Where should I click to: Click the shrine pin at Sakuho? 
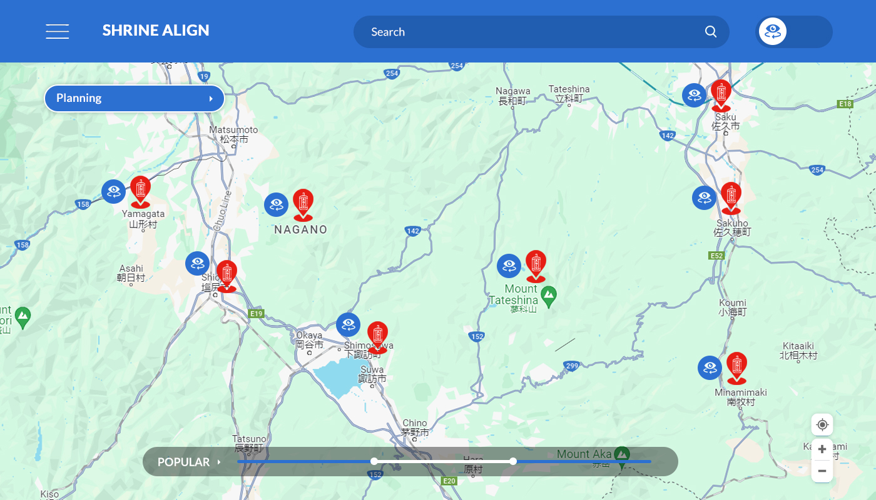[x=731, y=197]
